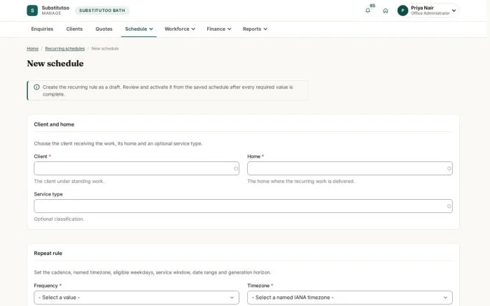This screenshot has width=490, height=306.
Task: Follow the Recurring schedules breadcrumb link
Action: click(x=65, y=49)
